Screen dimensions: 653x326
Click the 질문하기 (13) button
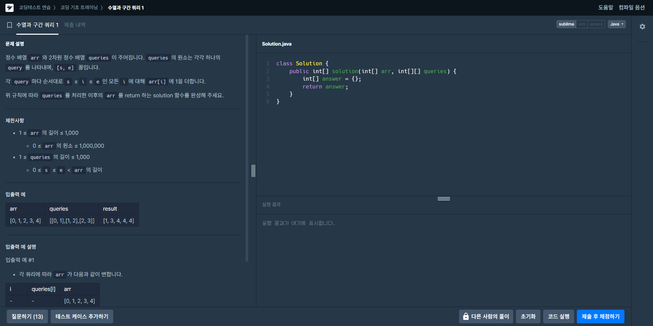(x=27, y=316)
